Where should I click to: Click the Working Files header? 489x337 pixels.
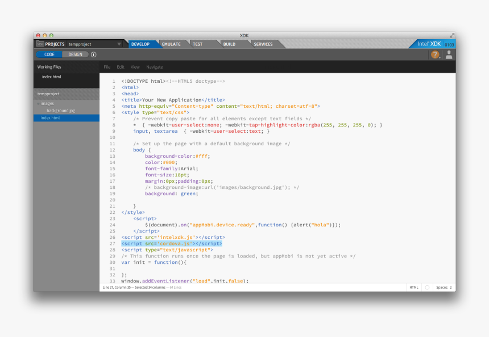point(49,67)
